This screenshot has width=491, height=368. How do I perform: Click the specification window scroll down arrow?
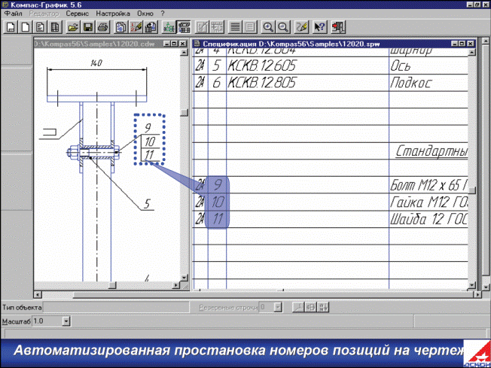[x=472, y=285]
